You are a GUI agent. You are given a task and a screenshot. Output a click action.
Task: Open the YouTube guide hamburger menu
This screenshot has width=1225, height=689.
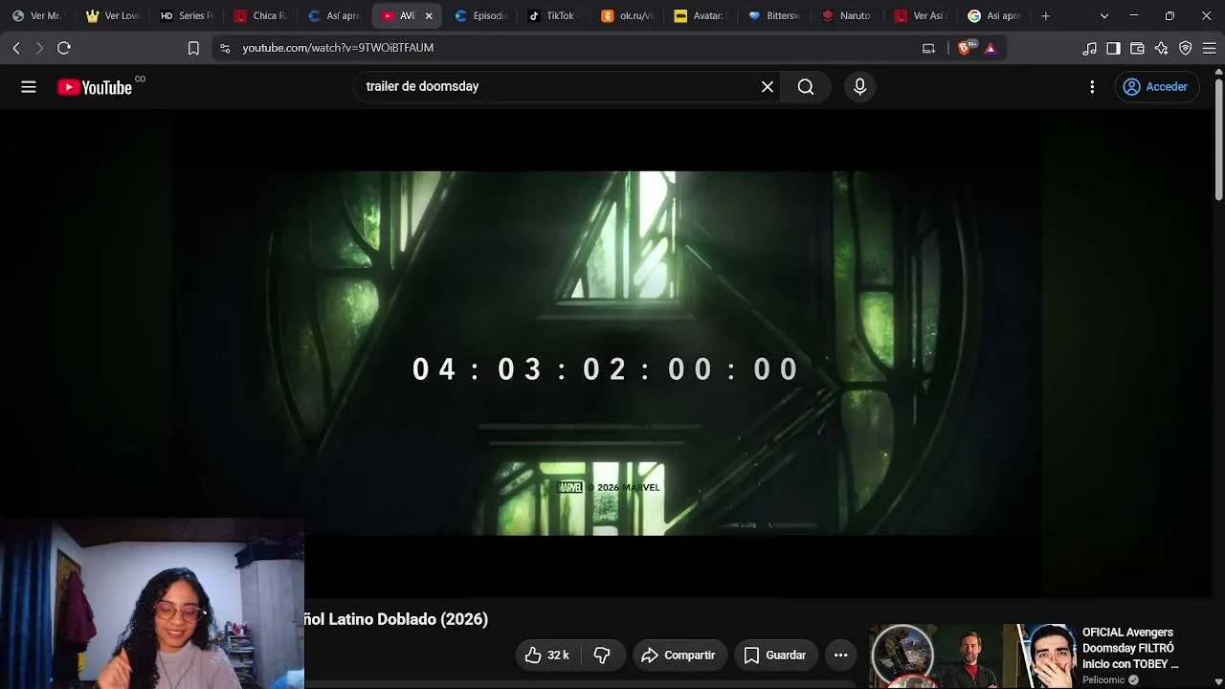29,87
